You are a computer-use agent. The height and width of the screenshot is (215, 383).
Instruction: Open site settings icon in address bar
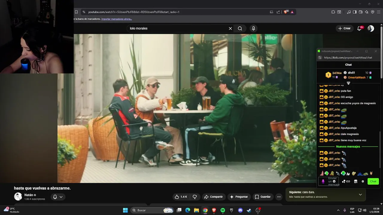tap(84, 12)
